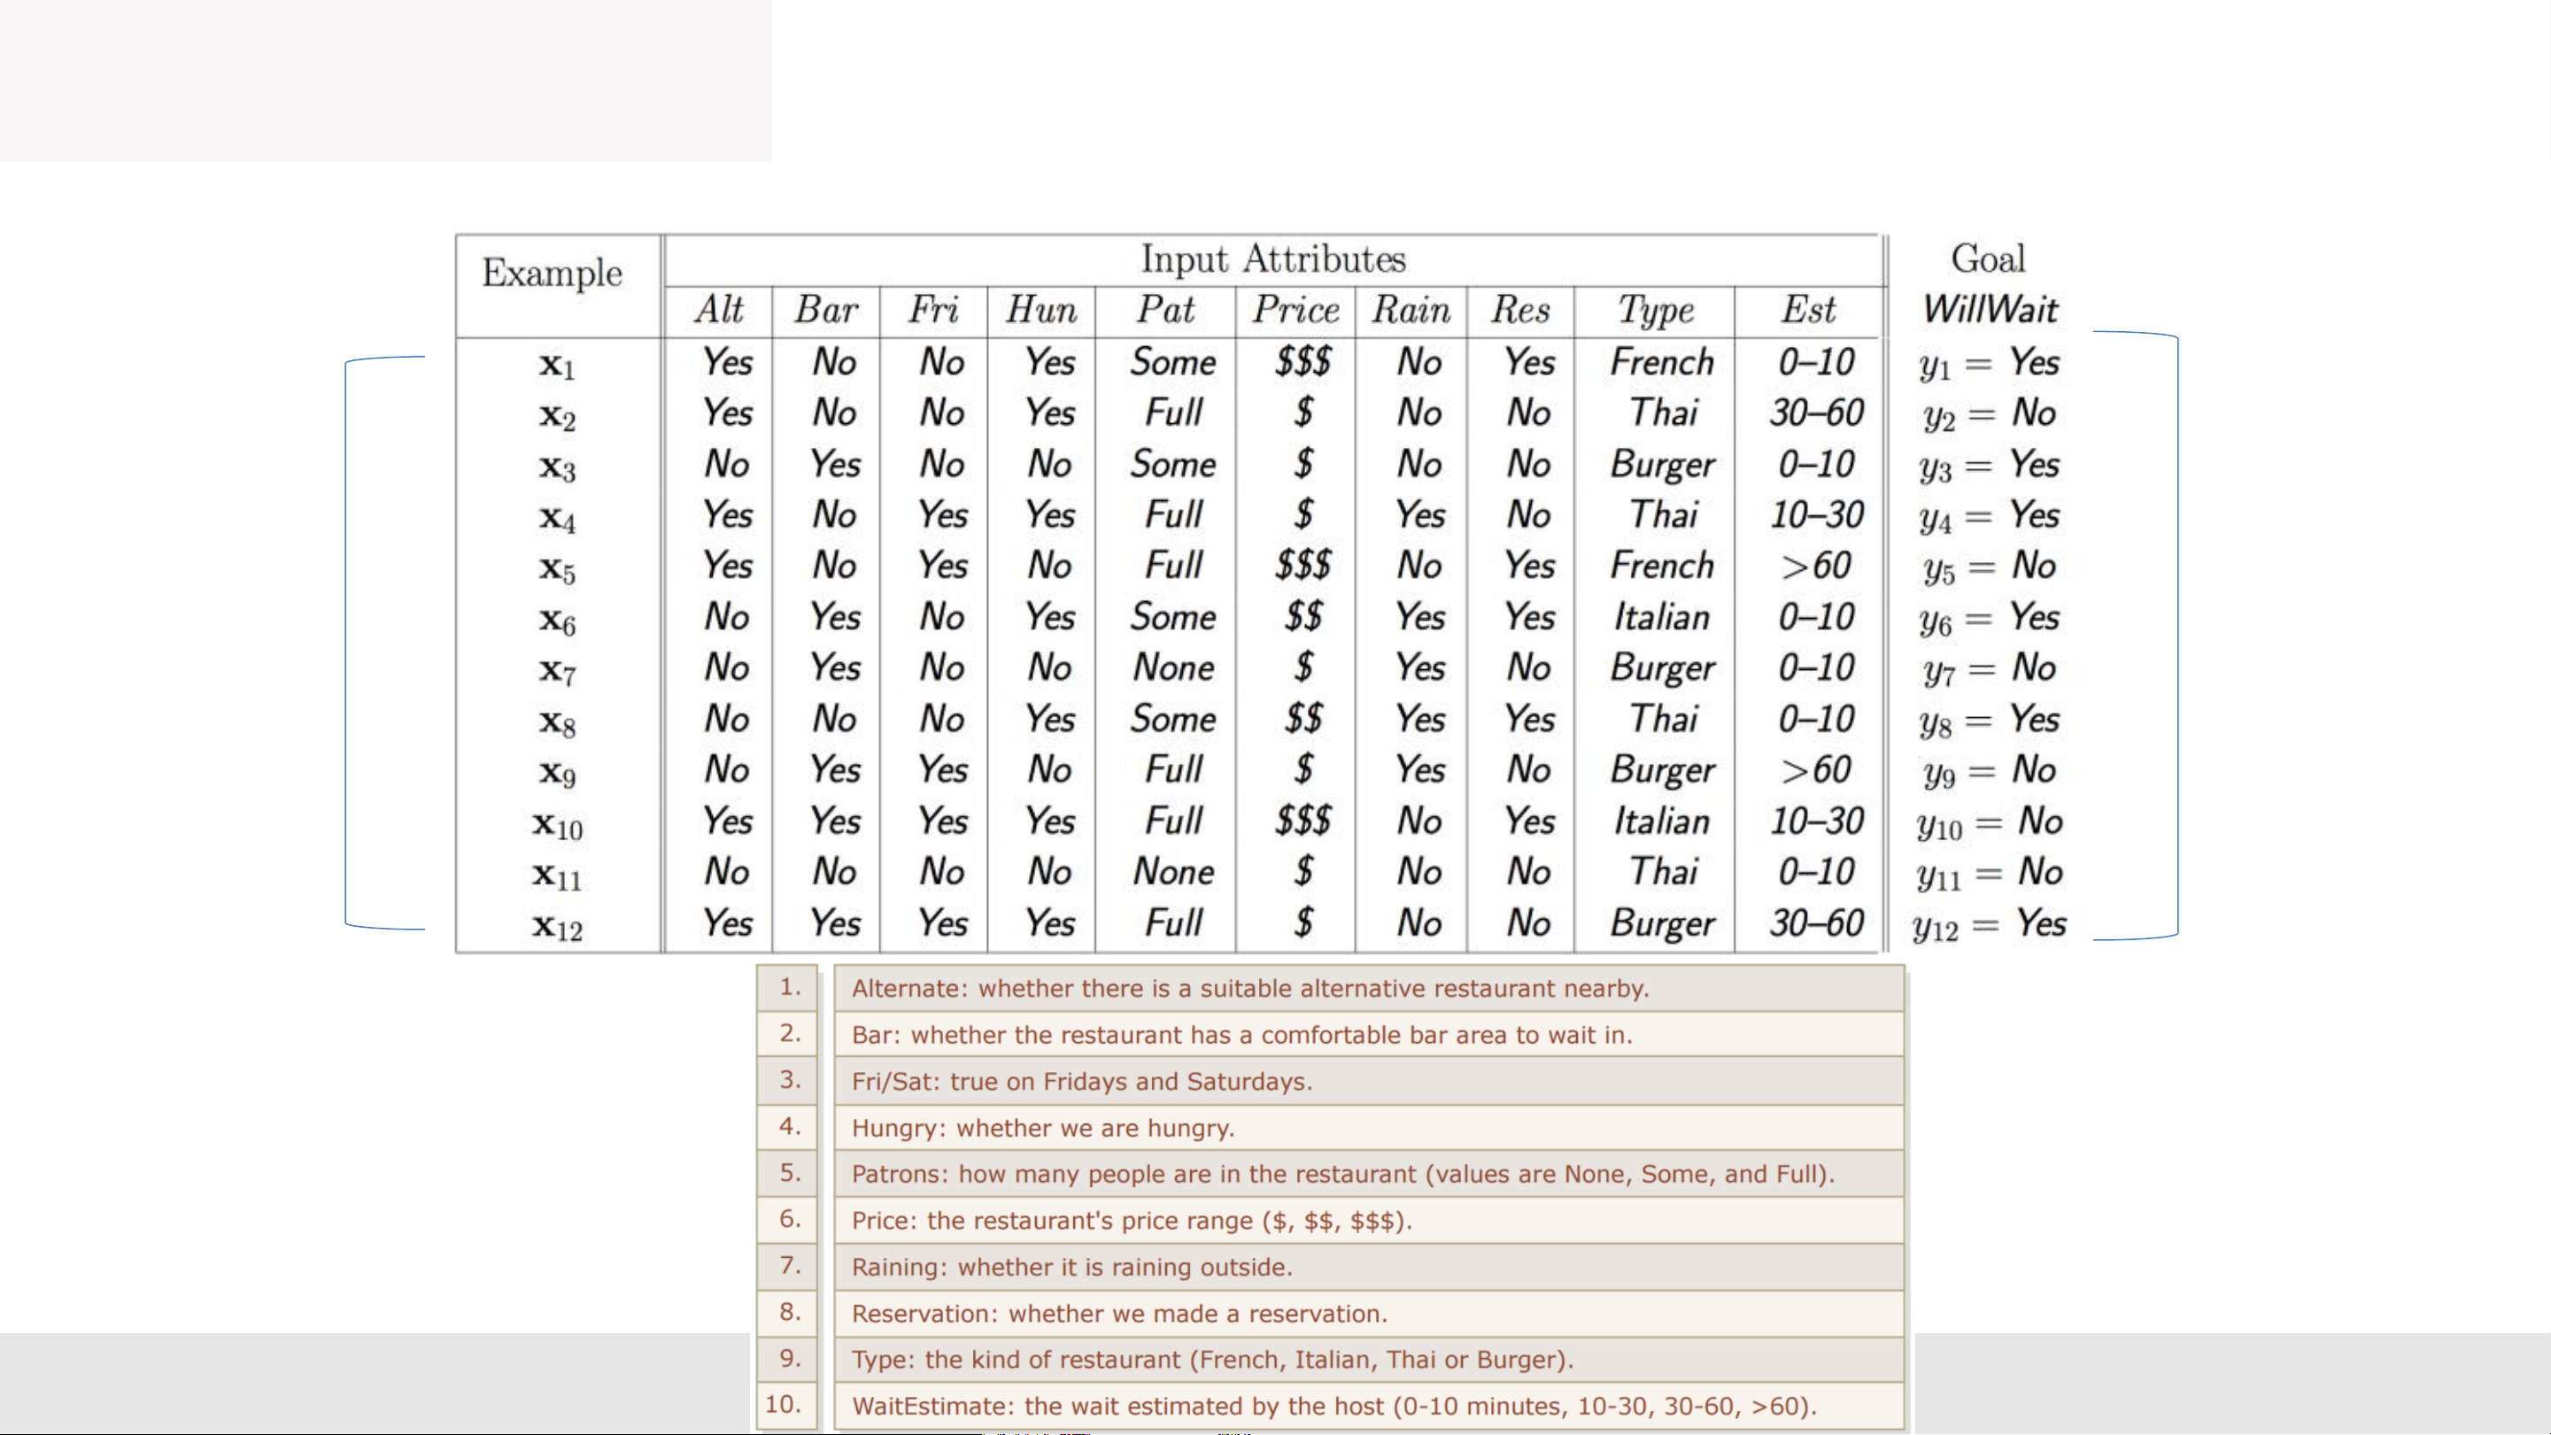This screenshot has height=1435, width=2551.
Task: Click the Type column header
Action: click(1655, 310)
